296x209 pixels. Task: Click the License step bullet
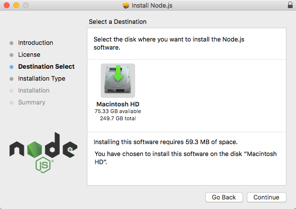11,55
